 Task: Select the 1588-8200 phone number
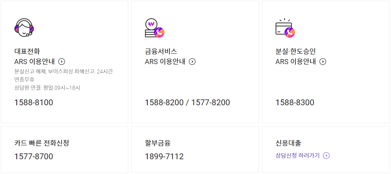click(164, 103)
